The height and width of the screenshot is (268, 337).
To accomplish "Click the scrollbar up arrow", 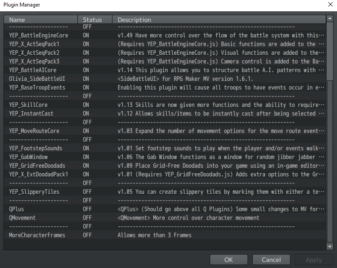I will coord(330,19).
